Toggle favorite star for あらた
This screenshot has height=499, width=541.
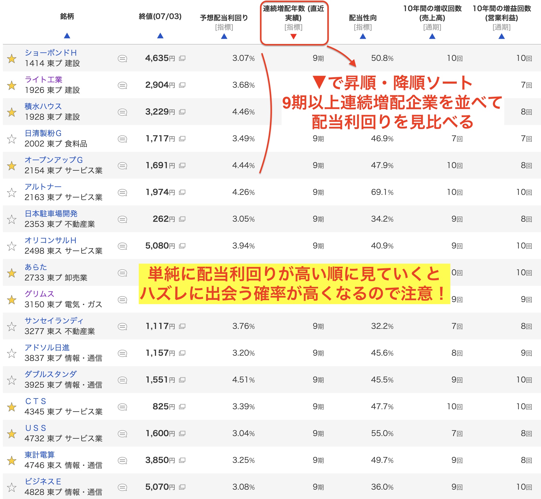[x=12, y=273]
